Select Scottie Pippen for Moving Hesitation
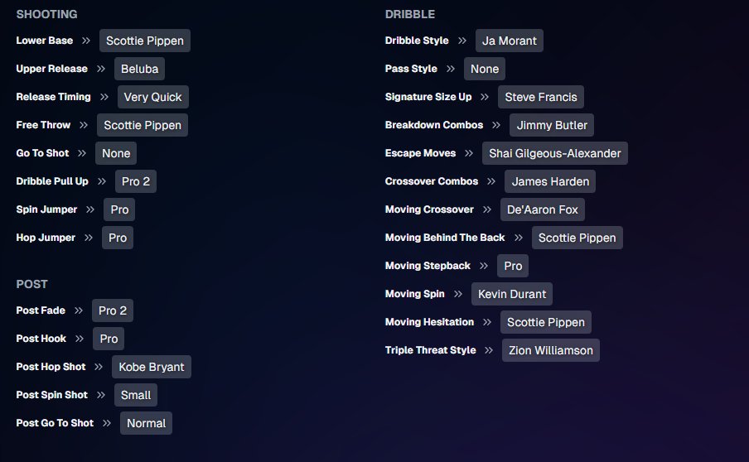 tap(546, 322)
